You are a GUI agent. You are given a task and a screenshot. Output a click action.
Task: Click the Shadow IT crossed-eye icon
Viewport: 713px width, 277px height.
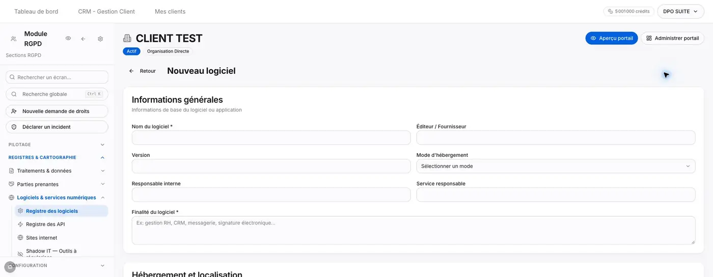point(20,254)
